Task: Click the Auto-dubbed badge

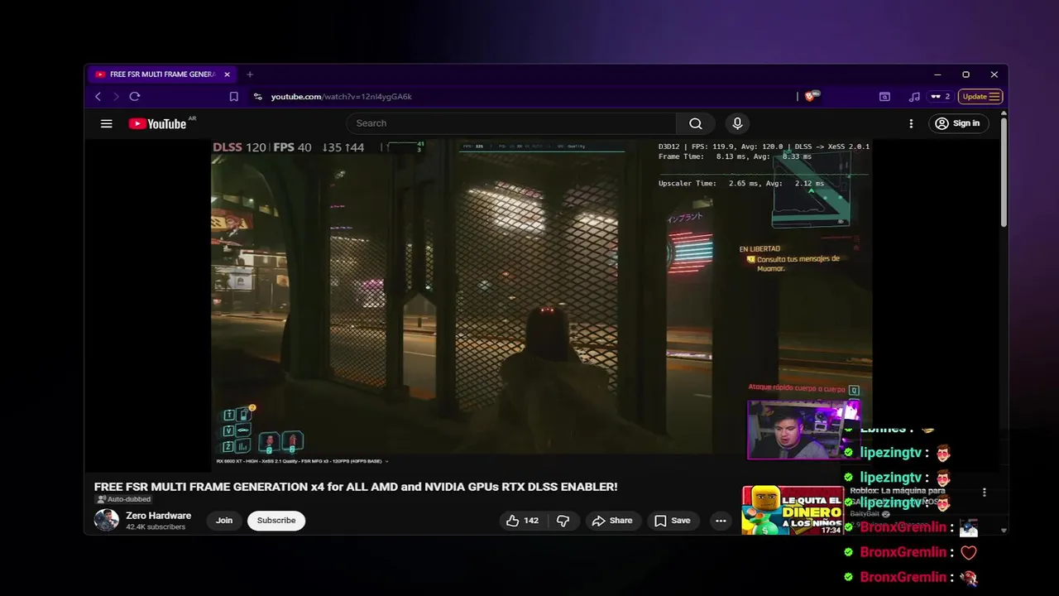Action: coord(124,500)
